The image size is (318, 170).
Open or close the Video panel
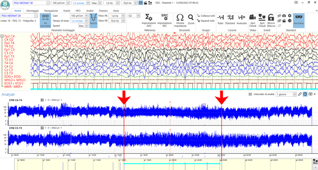(x=253, y=21)
